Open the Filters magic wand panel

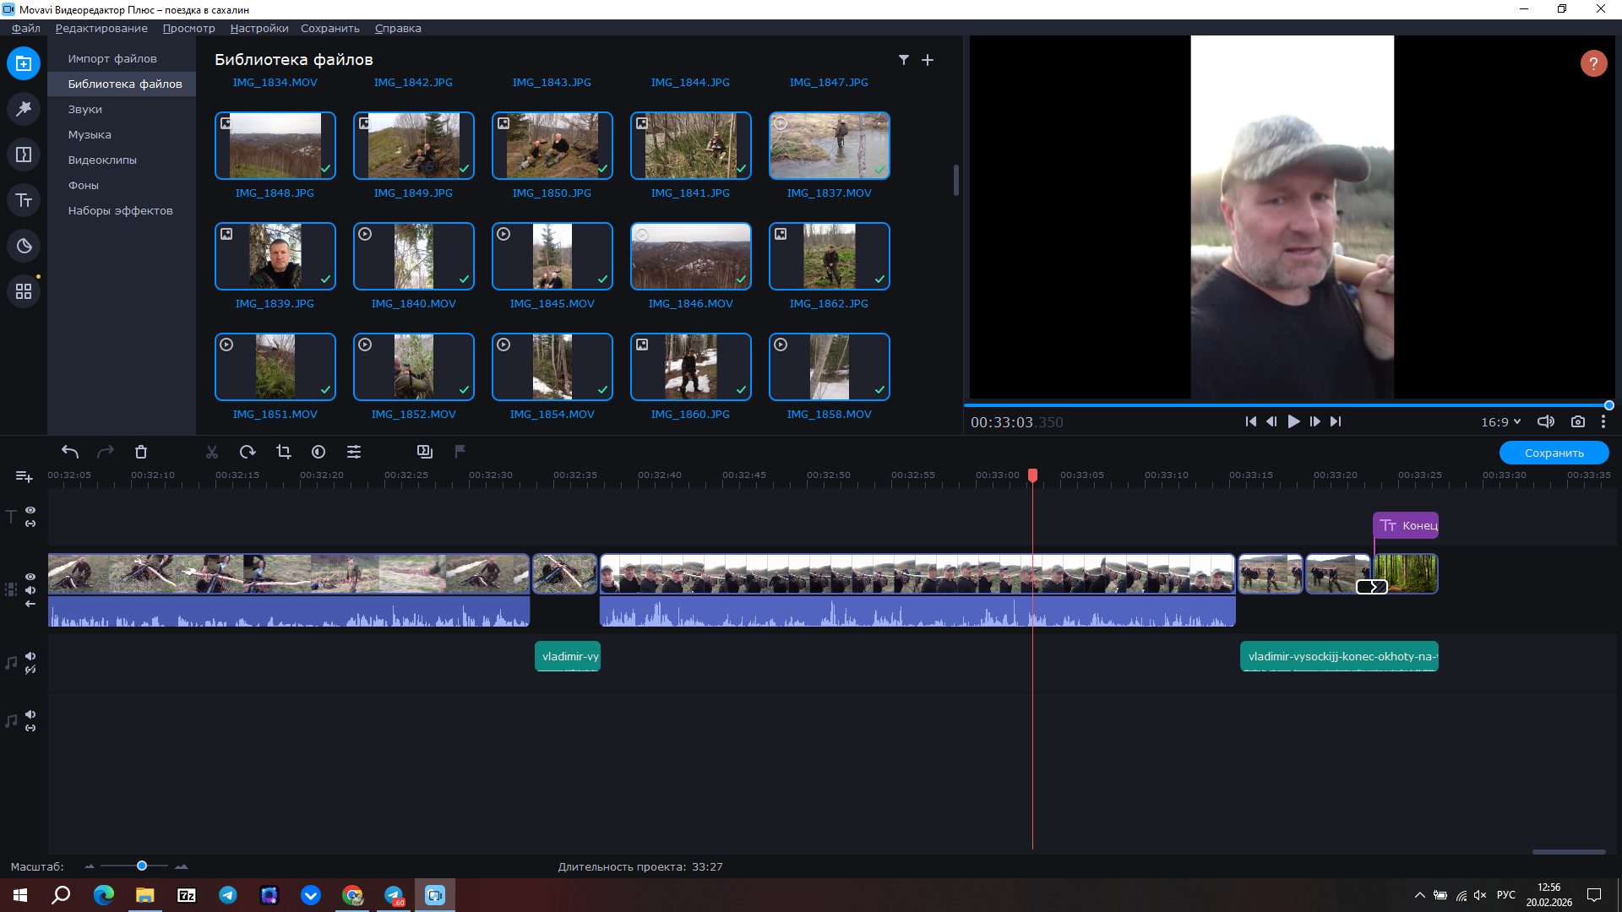[24, 109]
